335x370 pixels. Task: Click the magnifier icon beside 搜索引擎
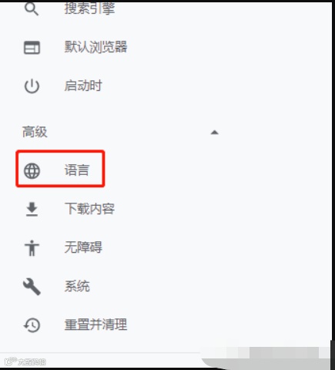click(x=32, y=9)
